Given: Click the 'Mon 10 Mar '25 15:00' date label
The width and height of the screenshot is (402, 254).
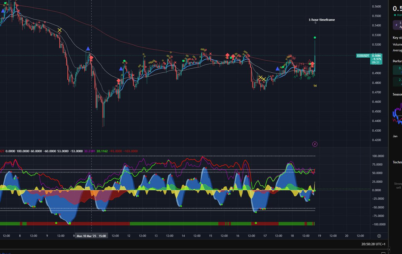Looking at the screenshot, I should coord(91,236).
